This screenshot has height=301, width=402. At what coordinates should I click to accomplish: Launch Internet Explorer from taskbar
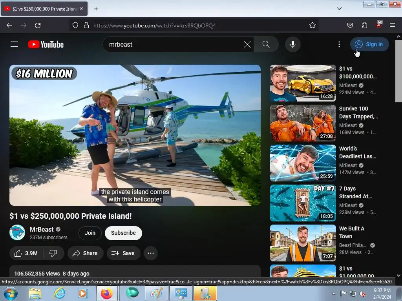(59, 293)
